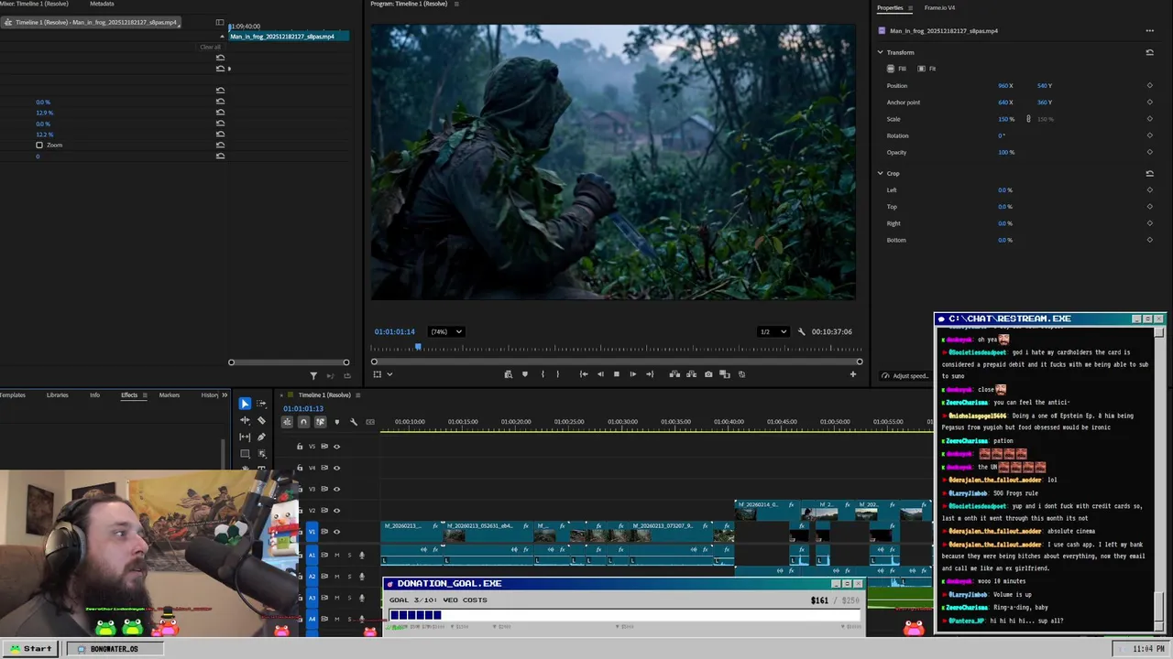Solo audio track A2
This screenshot has height=659, width=1173.
coord(348,576)
